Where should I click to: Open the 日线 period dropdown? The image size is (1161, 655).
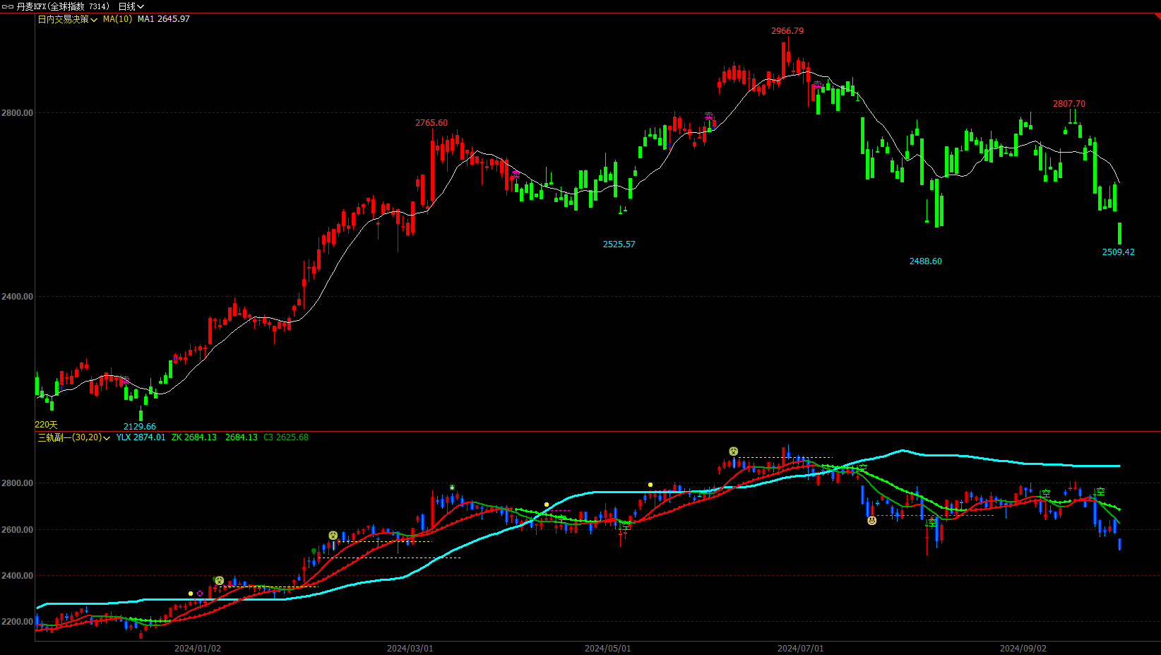click(x=131, y=6)
